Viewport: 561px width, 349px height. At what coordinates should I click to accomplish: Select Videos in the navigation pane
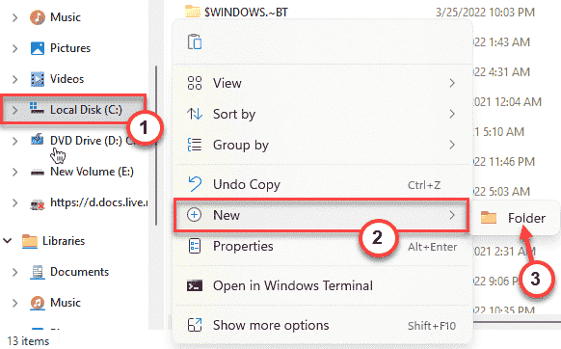67,79
